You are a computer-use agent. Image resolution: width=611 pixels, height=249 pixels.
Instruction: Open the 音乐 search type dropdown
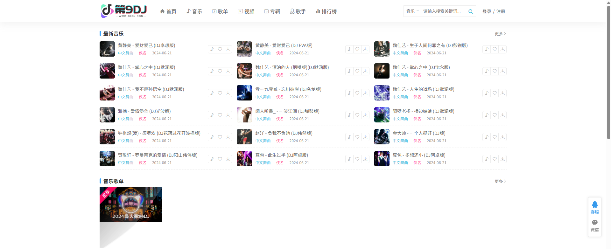click(x=412, y=11)
